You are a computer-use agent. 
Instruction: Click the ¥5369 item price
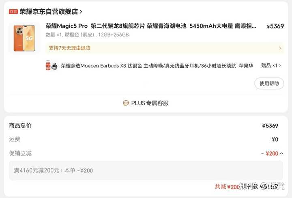click(275, 26)
